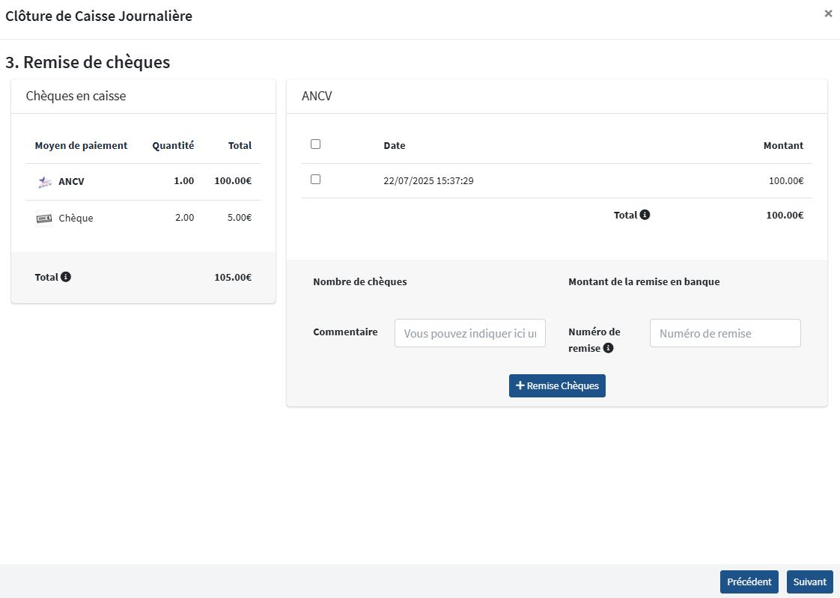Click the Date column header
The width and height of the screenshot is (840, 598).
tap(395, 146)
